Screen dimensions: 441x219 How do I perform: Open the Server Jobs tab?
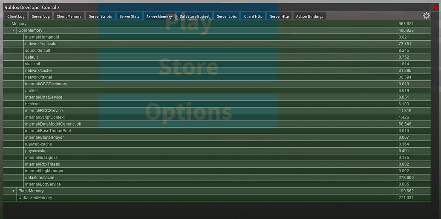(x=227, y=17)
